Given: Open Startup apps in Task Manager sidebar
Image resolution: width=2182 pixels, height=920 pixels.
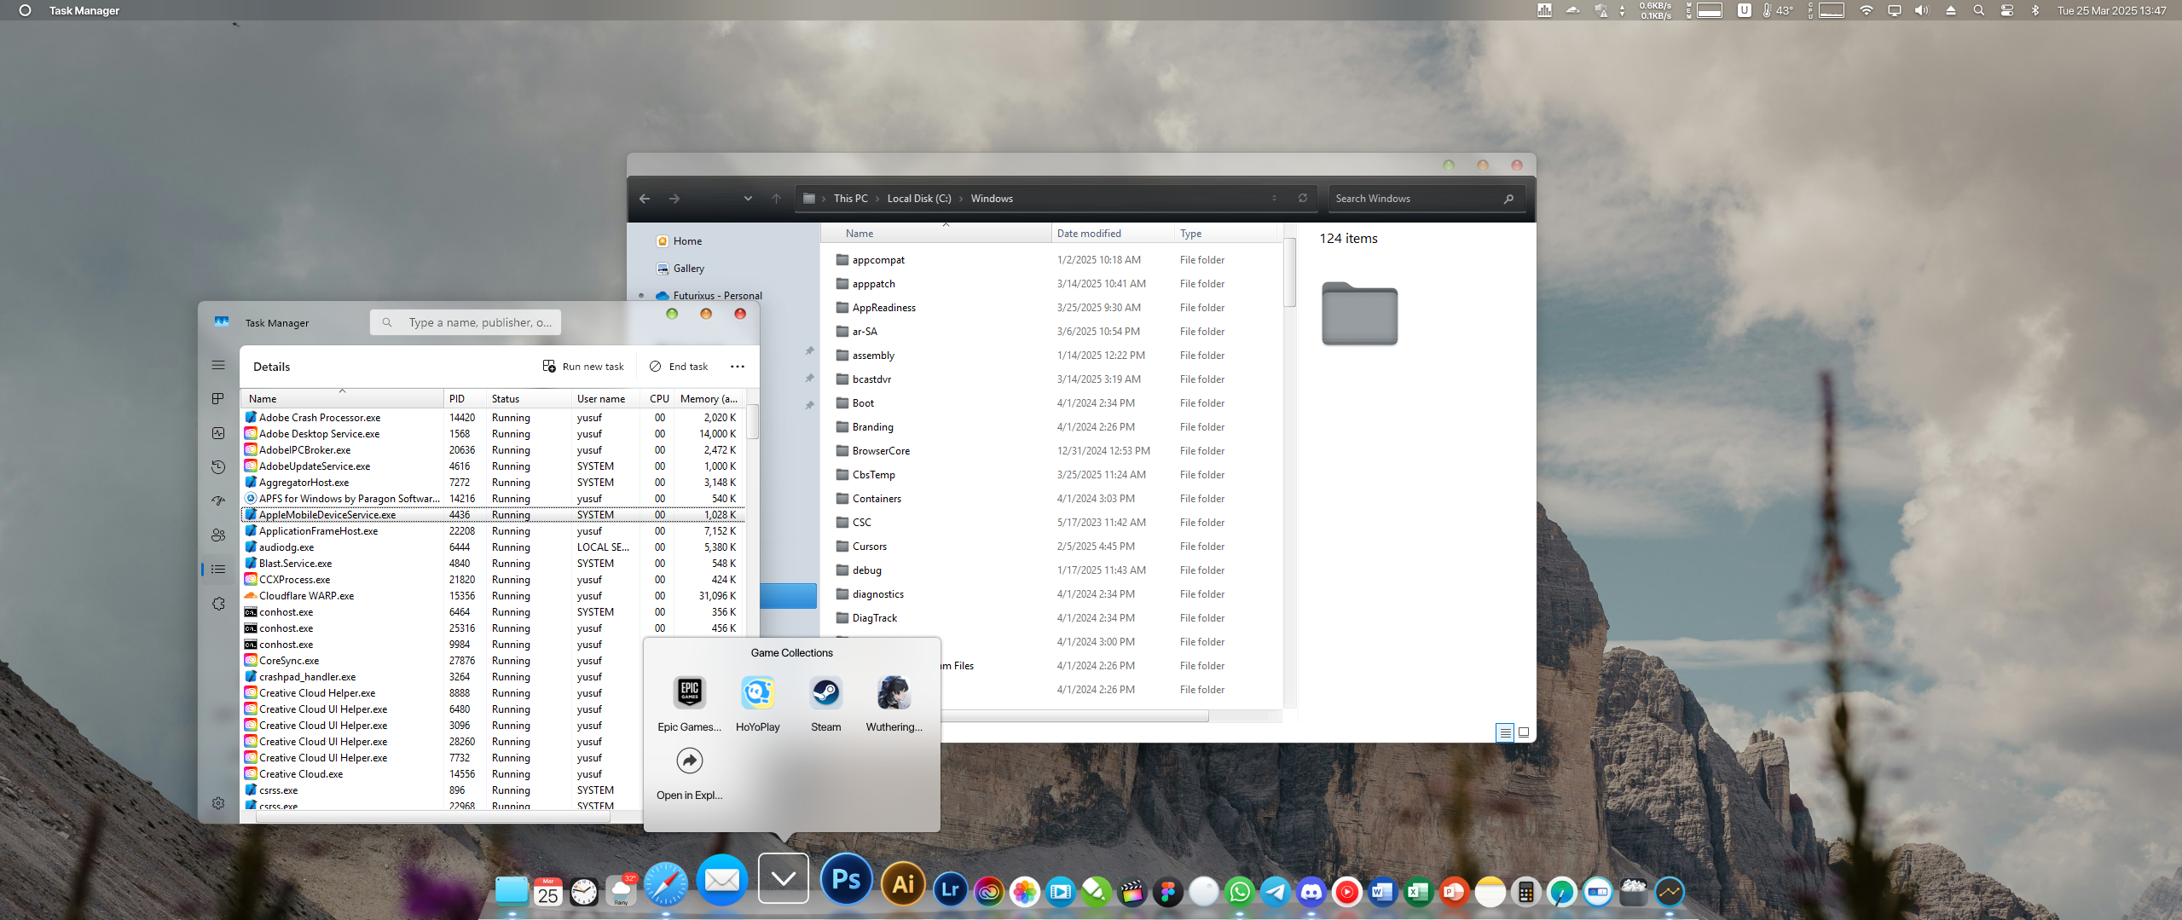Looking at the screenshot, I should coord(218,501).
